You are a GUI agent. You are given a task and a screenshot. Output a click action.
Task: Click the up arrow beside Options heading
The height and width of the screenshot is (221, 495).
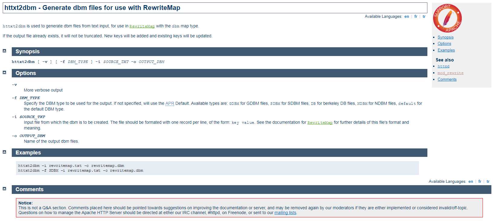click(5, 72)
